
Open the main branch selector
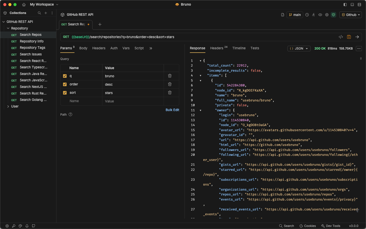tap(295, 15)
